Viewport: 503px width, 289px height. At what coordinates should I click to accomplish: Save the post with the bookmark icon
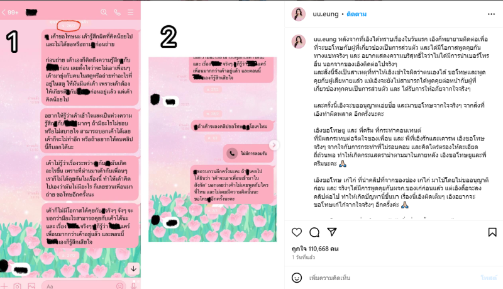[492, 232]
